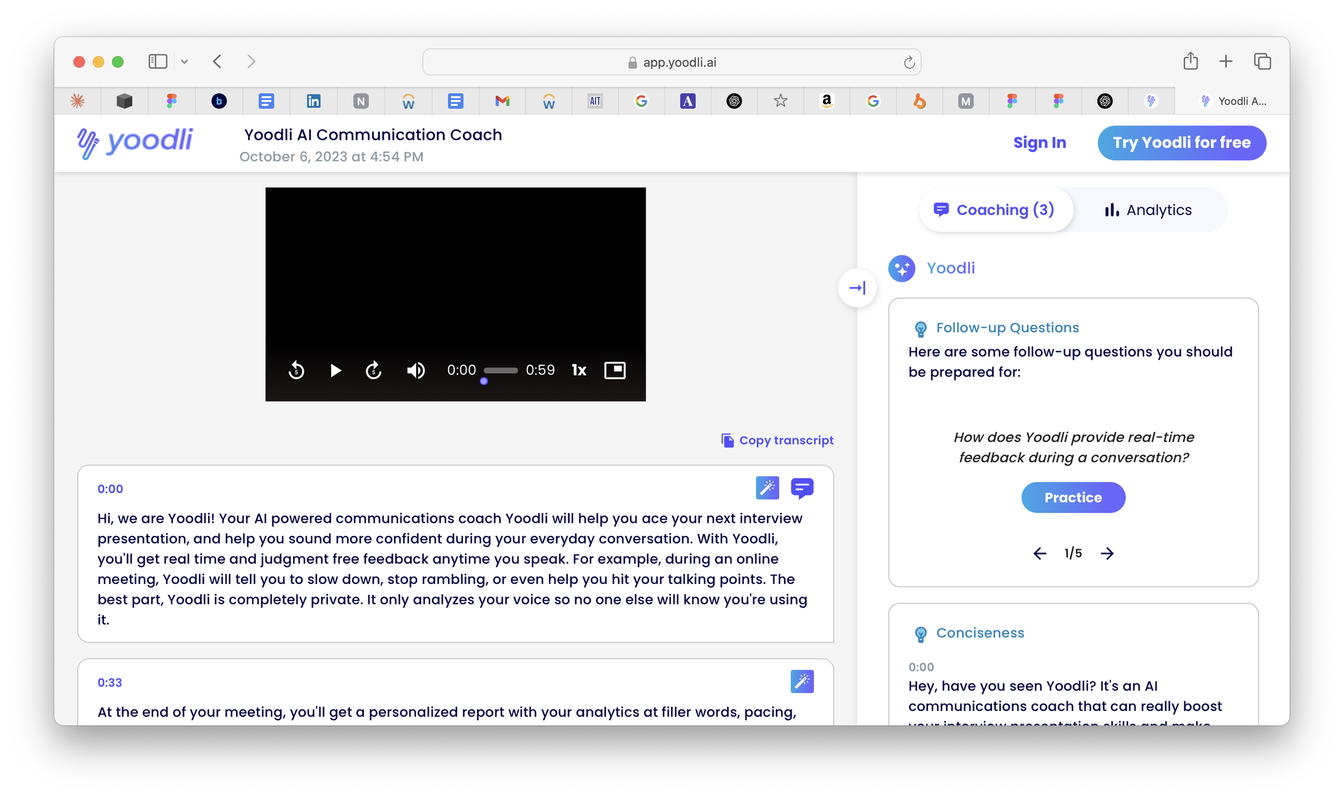Switch to the gray cube tab
Screen dimensions: 1344x797
124,101
